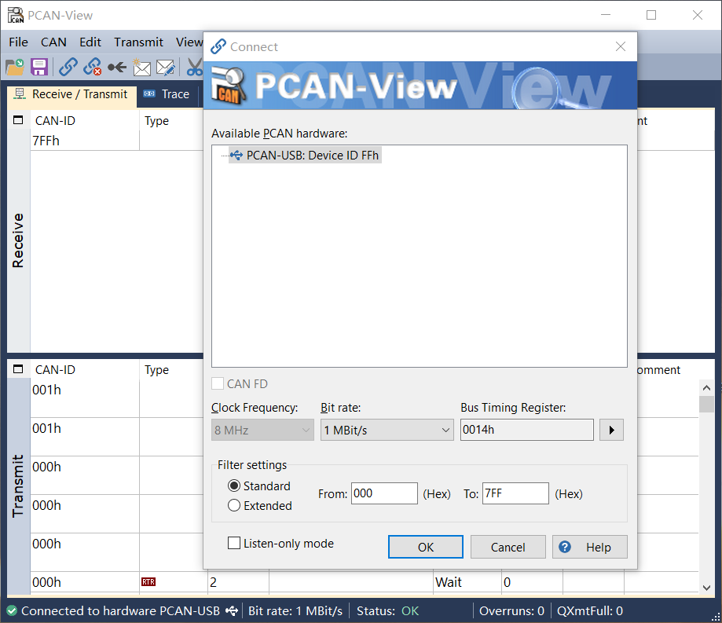This screenshot has height=623, width=722.
Task: Click the PCAN-View app icon in title bar
Action: pos(16,15)
